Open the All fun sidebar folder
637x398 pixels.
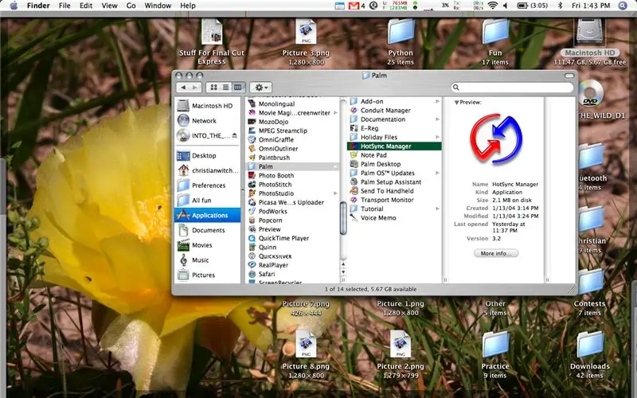[x=201, y=201]
